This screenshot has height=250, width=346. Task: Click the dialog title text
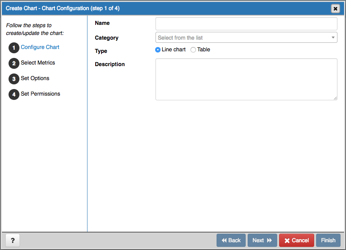point(63,9)
